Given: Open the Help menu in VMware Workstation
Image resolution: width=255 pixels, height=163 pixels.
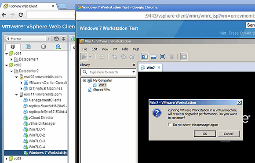Looking at the screenshot, I should 136,49.
